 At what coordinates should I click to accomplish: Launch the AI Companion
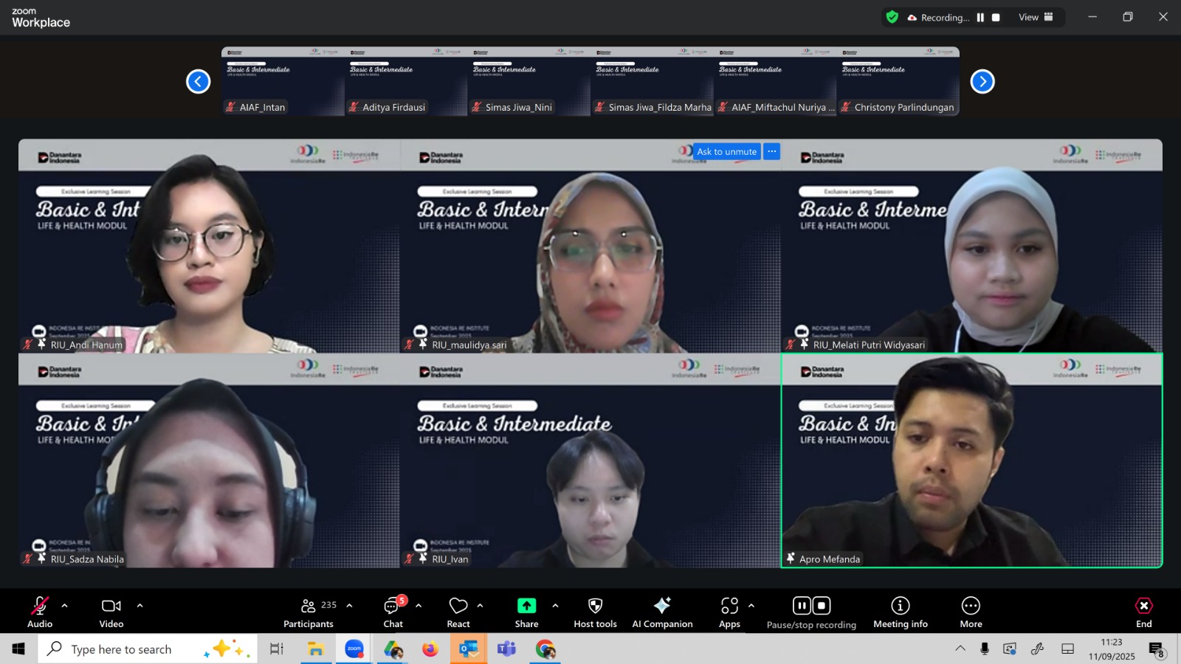(x=662, y=612)
